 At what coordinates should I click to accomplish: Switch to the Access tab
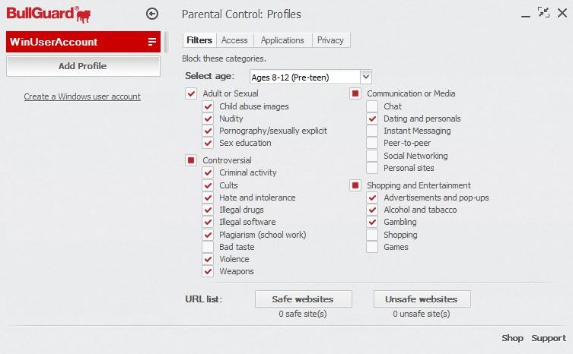tap(234, 40)
